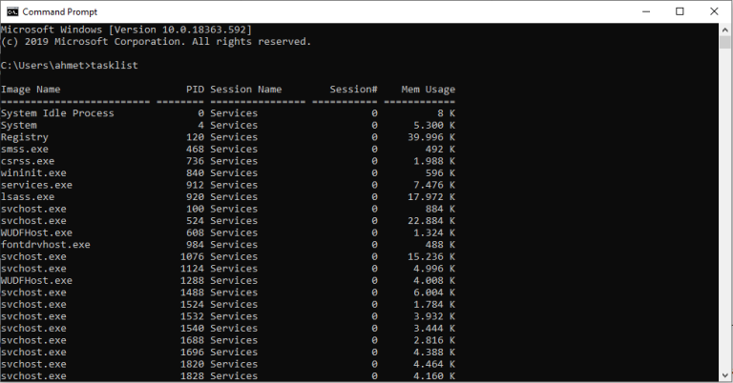733x383 pixels.
Task: Click the C:\Users\ahmet prompt path
Action: click(x=45, y=66)
